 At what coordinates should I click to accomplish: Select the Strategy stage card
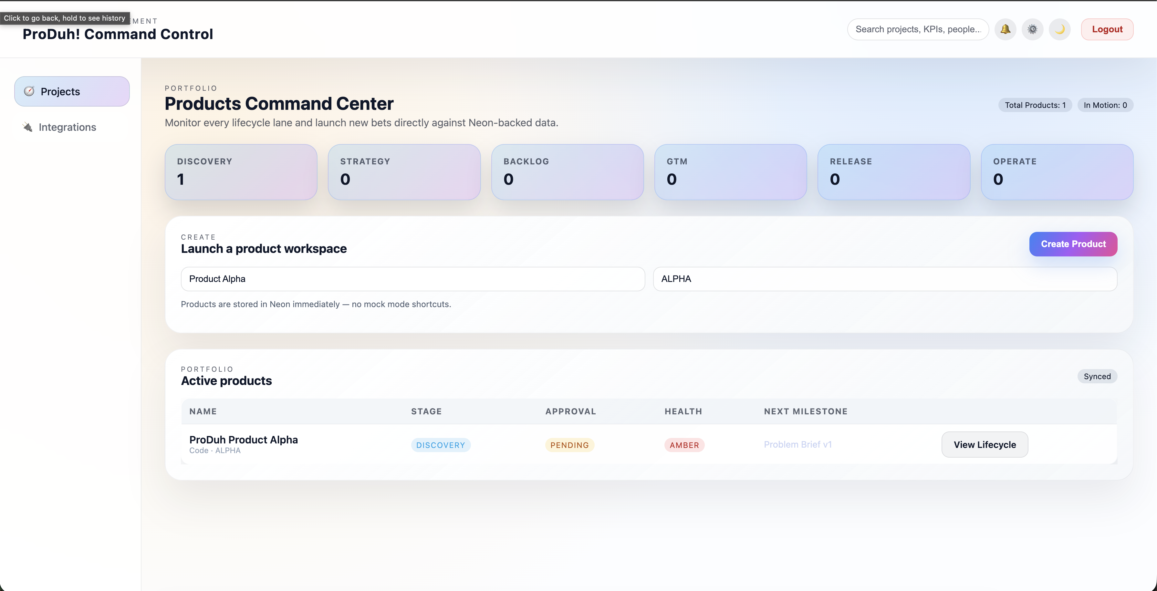pos(404,171)
